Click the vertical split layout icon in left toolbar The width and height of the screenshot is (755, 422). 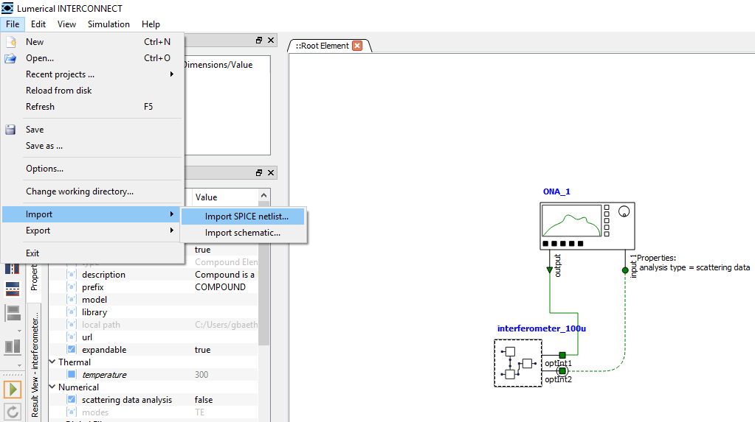tap(12, 289)
